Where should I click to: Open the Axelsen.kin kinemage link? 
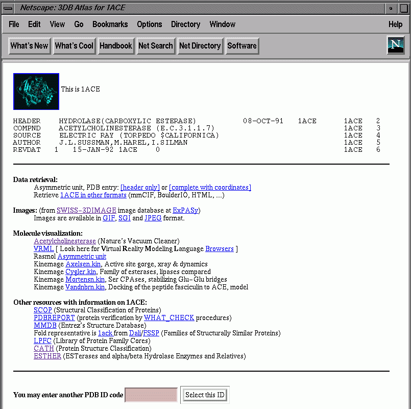point(83,264)
